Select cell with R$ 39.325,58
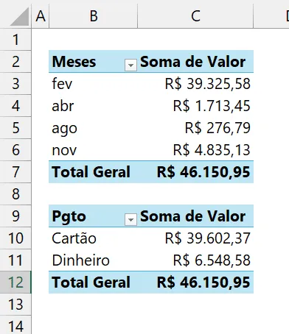The height and width of the screenshot is (334, 289). (195, 84)
